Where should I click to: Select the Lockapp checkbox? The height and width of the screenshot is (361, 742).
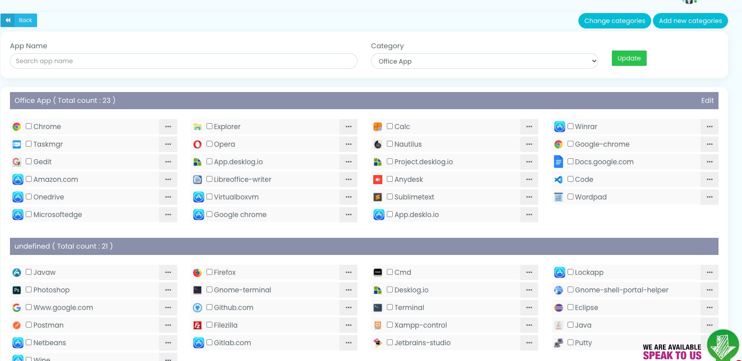tap(570, 272)
